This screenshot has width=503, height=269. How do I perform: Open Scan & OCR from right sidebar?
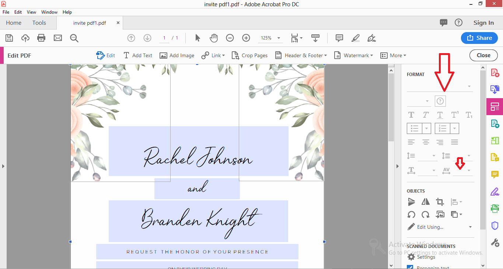click(495, 208)
